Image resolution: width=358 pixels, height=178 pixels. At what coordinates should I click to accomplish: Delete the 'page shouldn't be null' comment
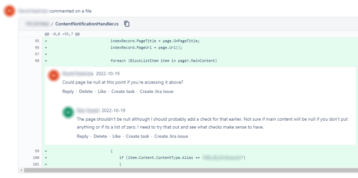tap(100, 136)
